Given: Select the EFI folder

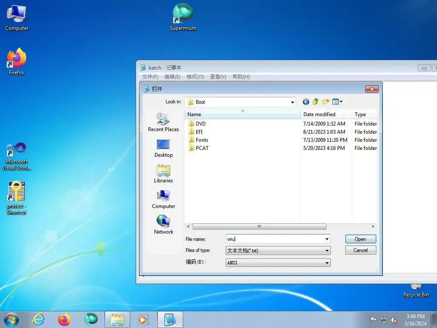Looking at the screenshot, I should click(x=195, y=132).
